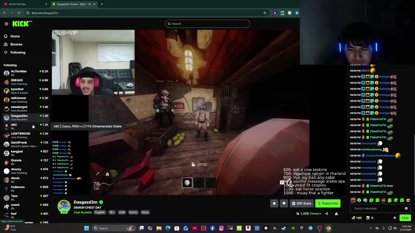Viewport: 415px width, 233px height.
Task: Click the report warning triangle icon
Action: (x=336, y=214)
